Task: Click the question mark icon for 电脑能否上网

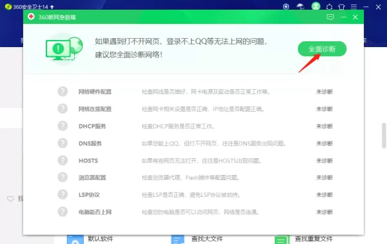Action: point(63,212)
